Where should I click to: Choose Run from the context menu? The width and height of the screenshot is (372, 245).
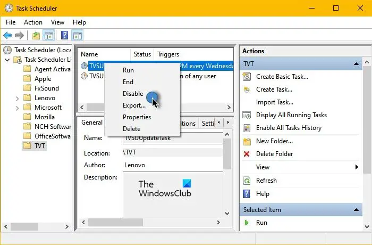pos(142,70)
